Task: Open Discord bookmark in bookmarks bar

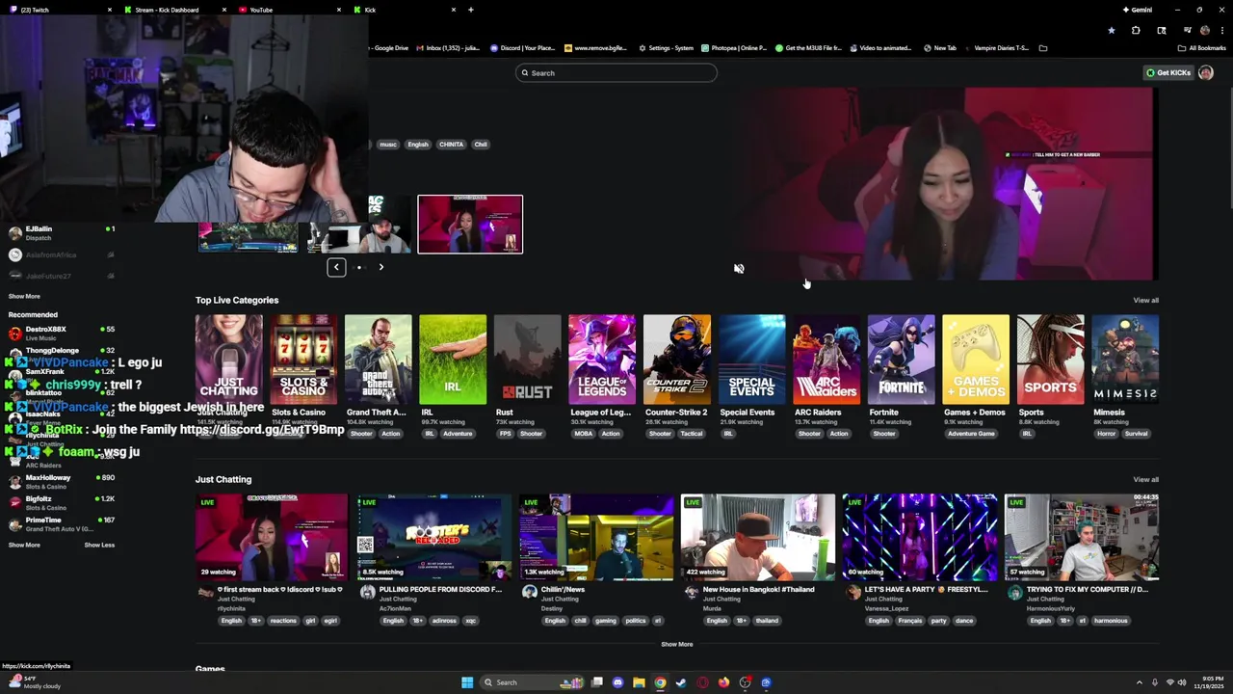Action: click(x=523, y=48)
